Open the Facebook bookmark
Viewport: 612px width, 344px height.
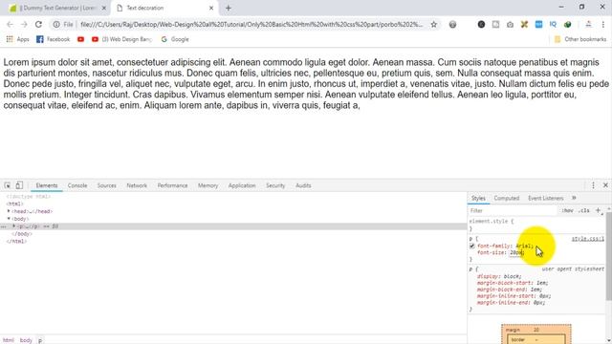pyautogui.click(x=54, y=39)
